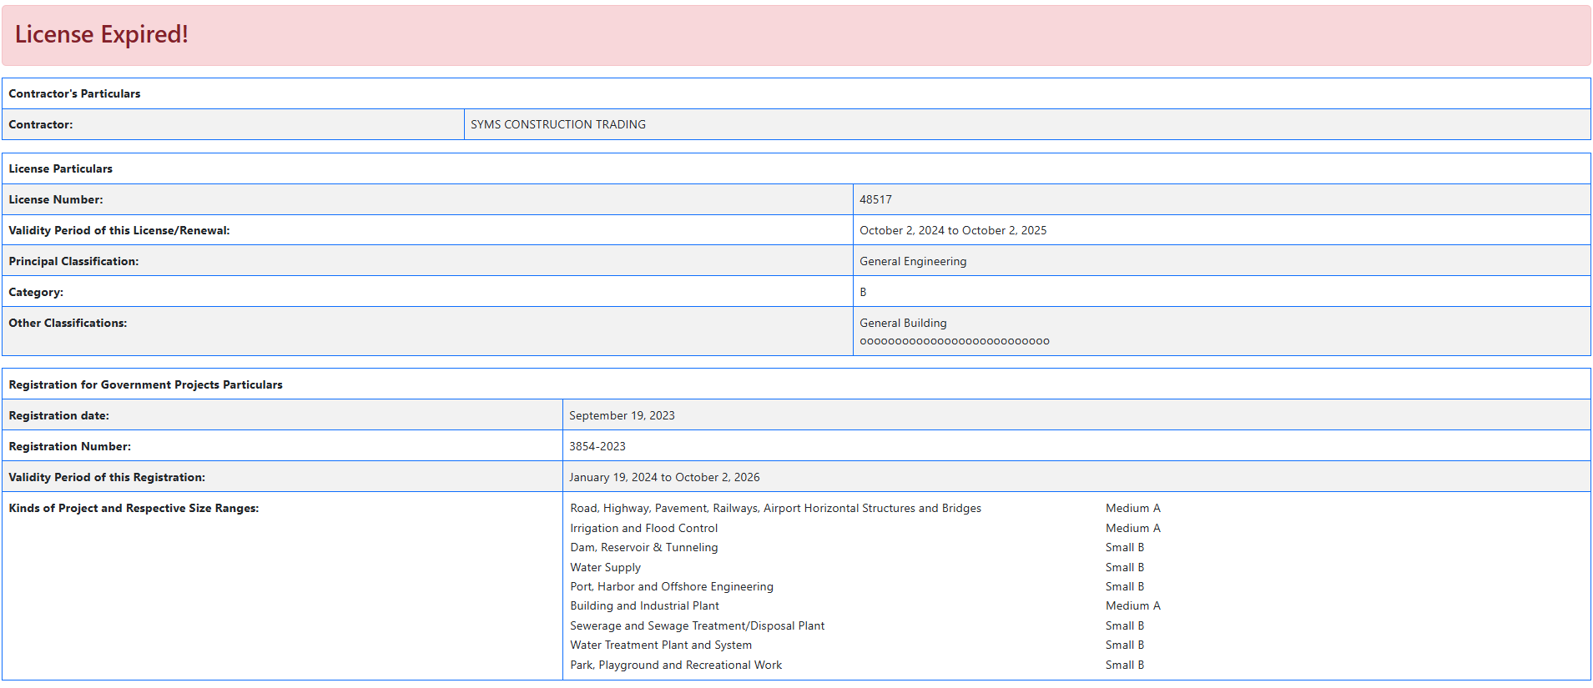Click the License Expired! alert heading

pos(102,34)
